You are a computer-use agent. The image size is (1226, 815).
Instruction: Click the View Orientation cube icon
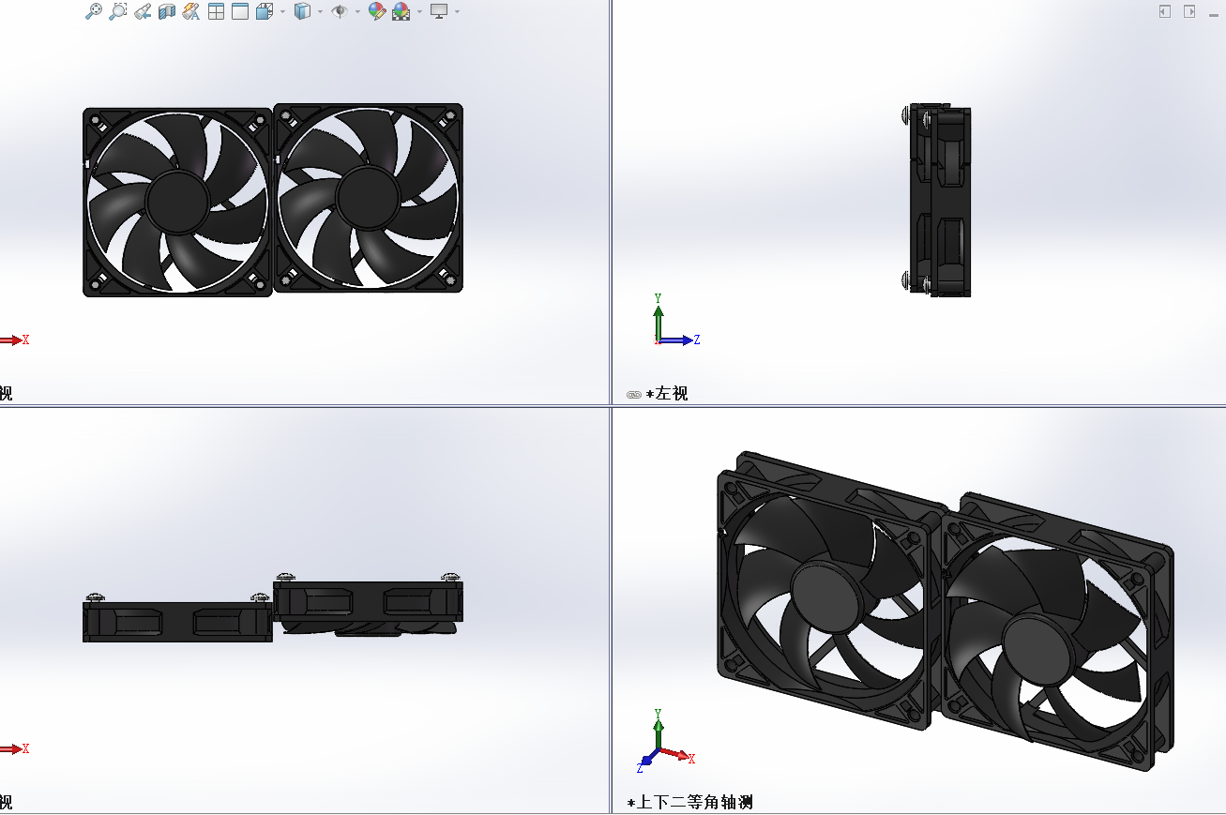[x=264, y=11]
